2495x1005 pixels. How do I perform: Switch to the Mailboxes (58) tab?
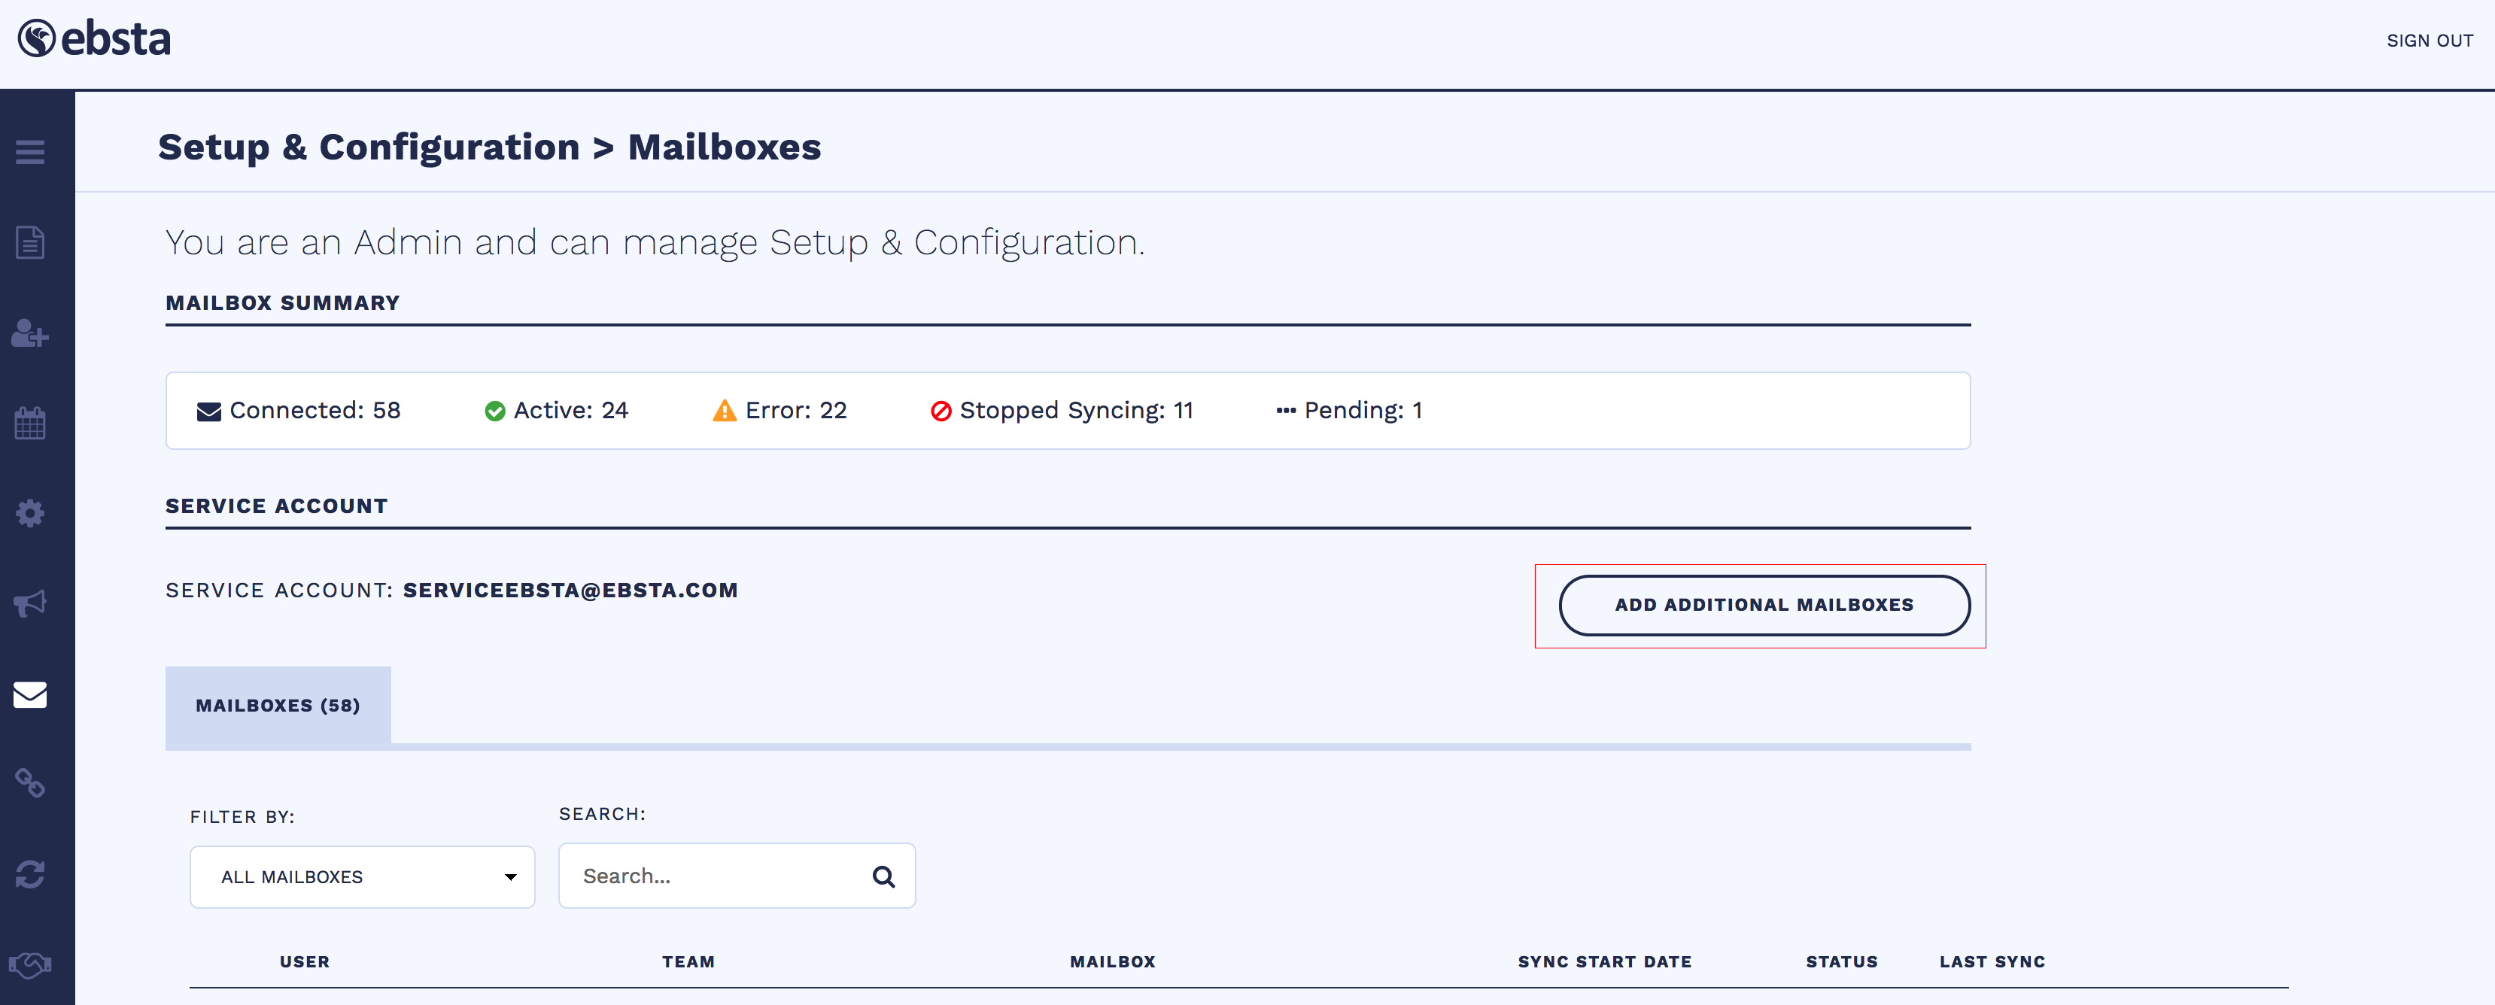click(x=278, y=706)
